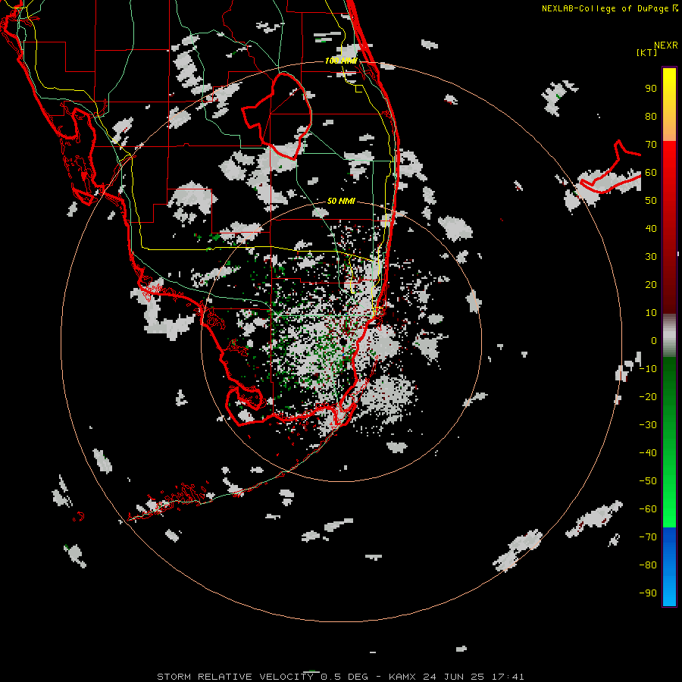Select the -60 value on velocity scale
Image resolution: width=682 pixels, height=682 pixels.
(648, 509)
